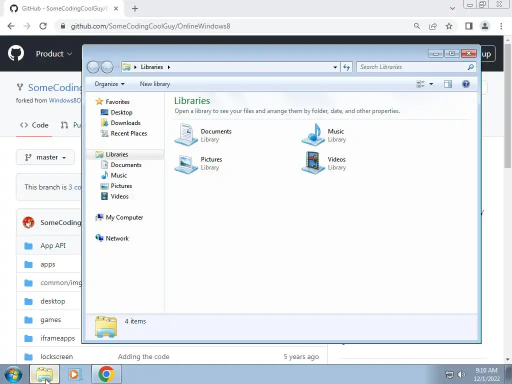Viewport: 512px width, 384px height.
Task: Open Explorer help icon
Action: [x=466, y=84]
